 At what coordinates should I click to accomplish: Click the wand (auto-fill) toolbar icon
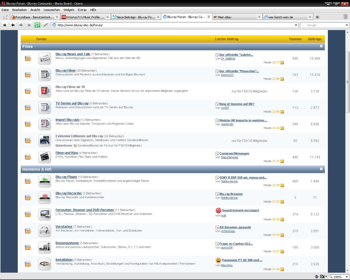point(45,25)
